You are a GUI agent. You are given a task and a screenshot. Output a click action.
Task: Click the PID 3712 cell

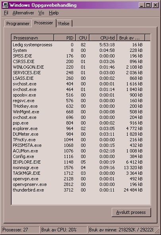[x=68, y=190]
